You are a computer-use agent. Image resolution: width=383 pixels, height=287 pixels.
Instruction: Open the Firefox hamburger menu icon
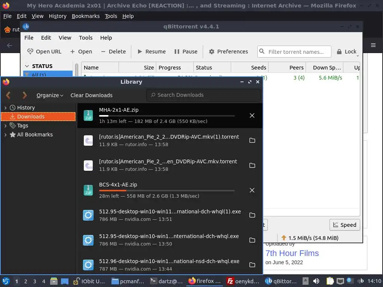point(373,45)
